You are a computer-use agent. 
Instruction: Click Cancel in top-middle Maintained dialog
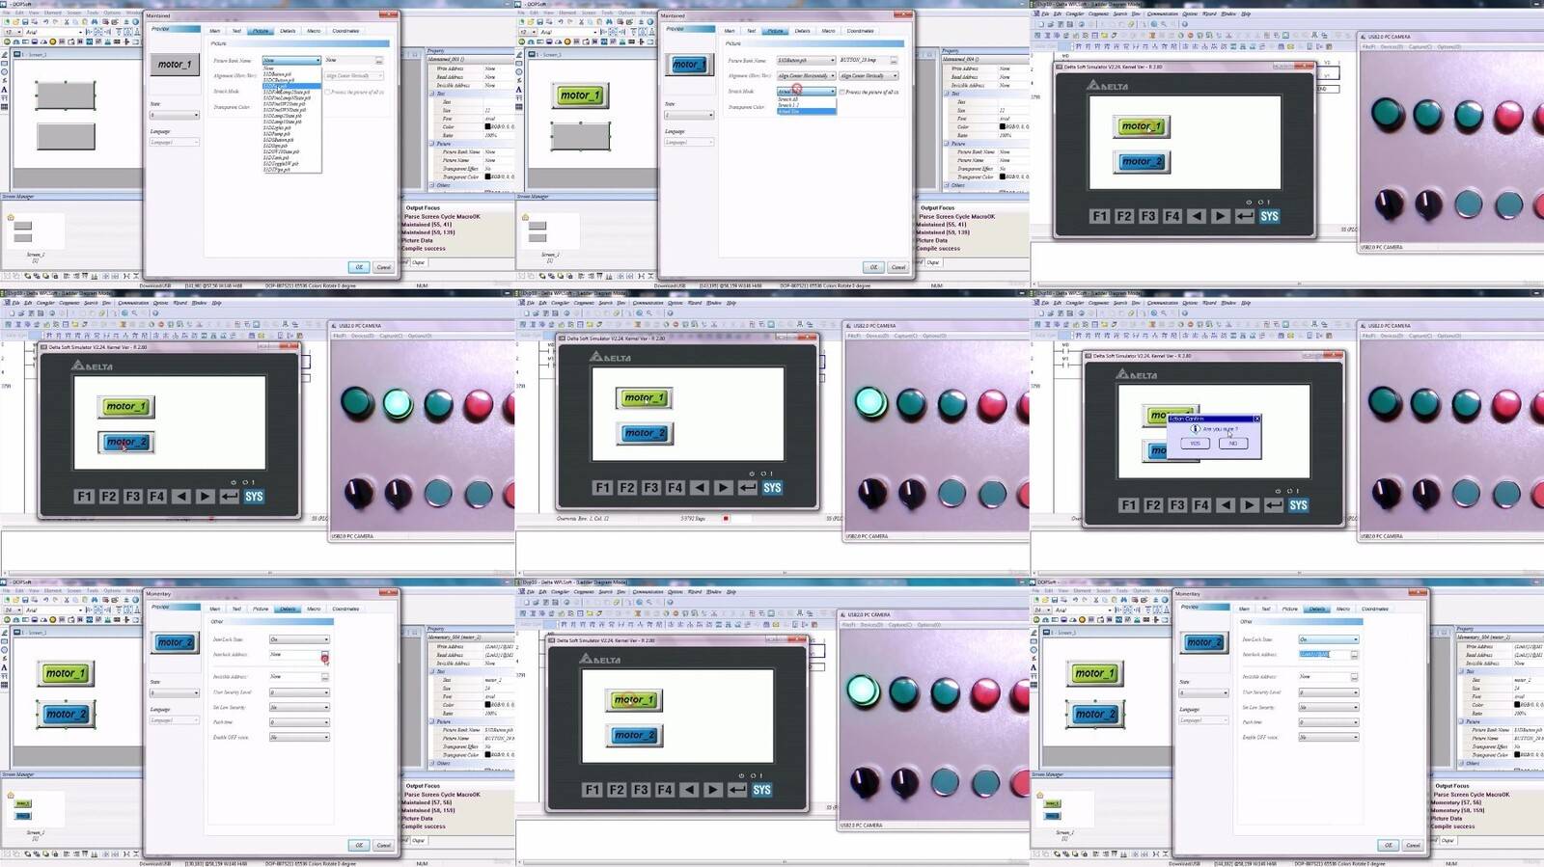[898, 267]
